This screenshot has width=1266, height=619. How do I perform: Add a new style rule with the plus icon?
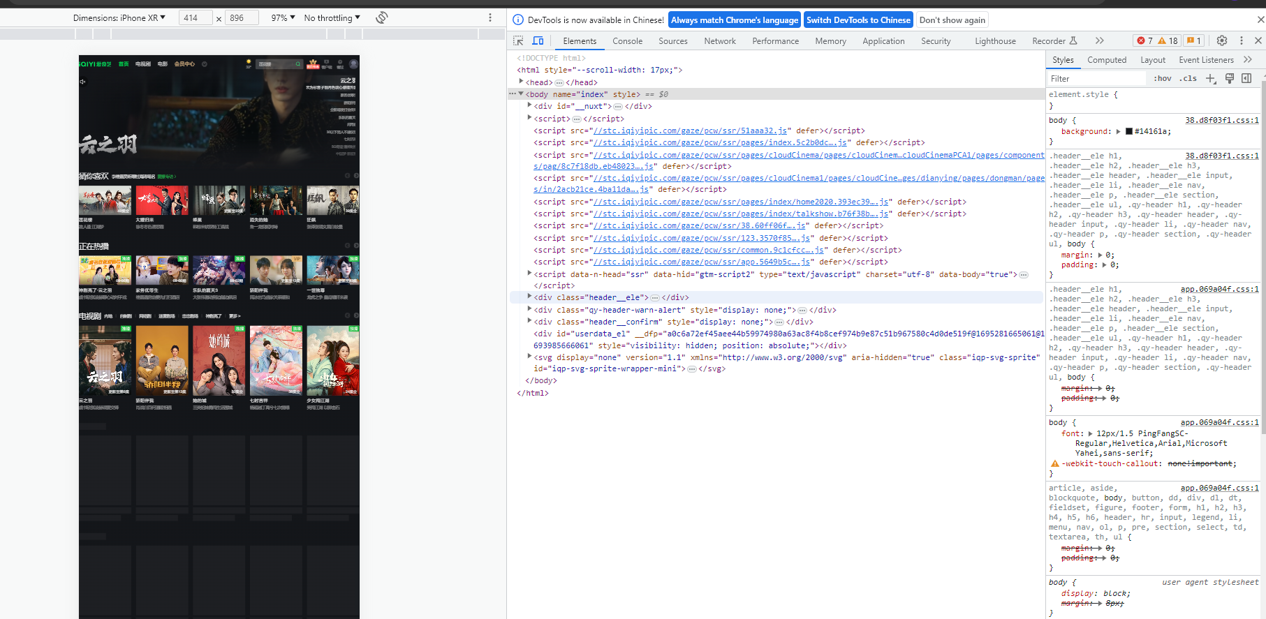pos(1212,78)
